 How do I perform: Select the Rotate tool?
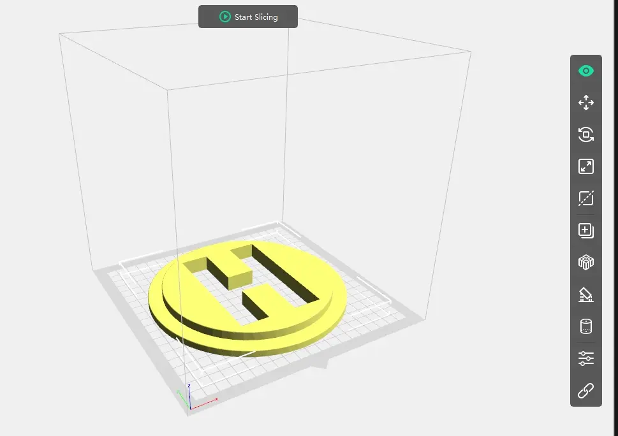point(585,134)
